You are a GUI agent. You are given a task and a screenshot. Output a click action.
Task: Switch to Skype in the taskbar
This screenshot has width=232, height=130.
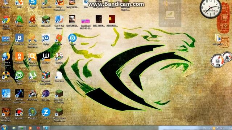[46, 128]
